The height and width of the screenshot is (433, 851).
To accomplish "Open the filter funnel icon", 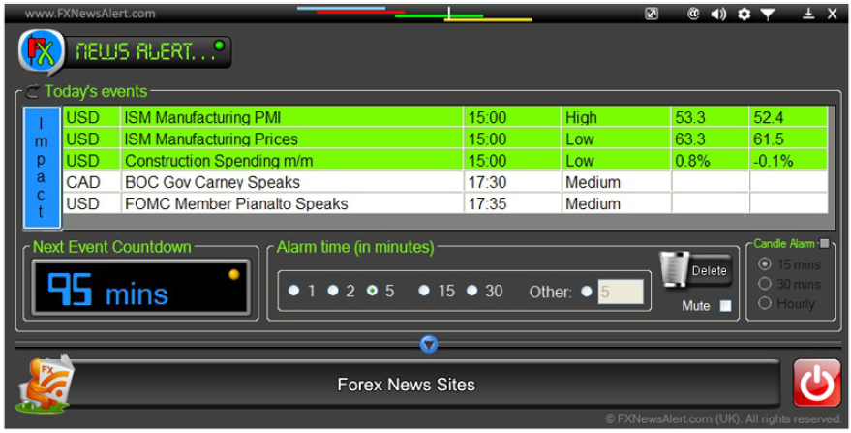I will 768,15.
